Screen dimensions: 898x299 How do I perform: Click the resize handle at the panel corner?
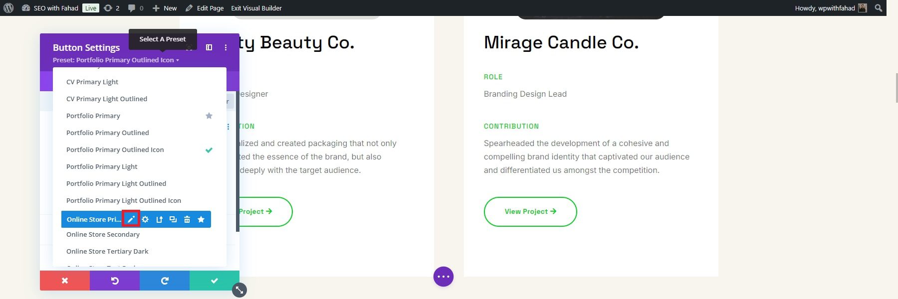coord(239,290)
